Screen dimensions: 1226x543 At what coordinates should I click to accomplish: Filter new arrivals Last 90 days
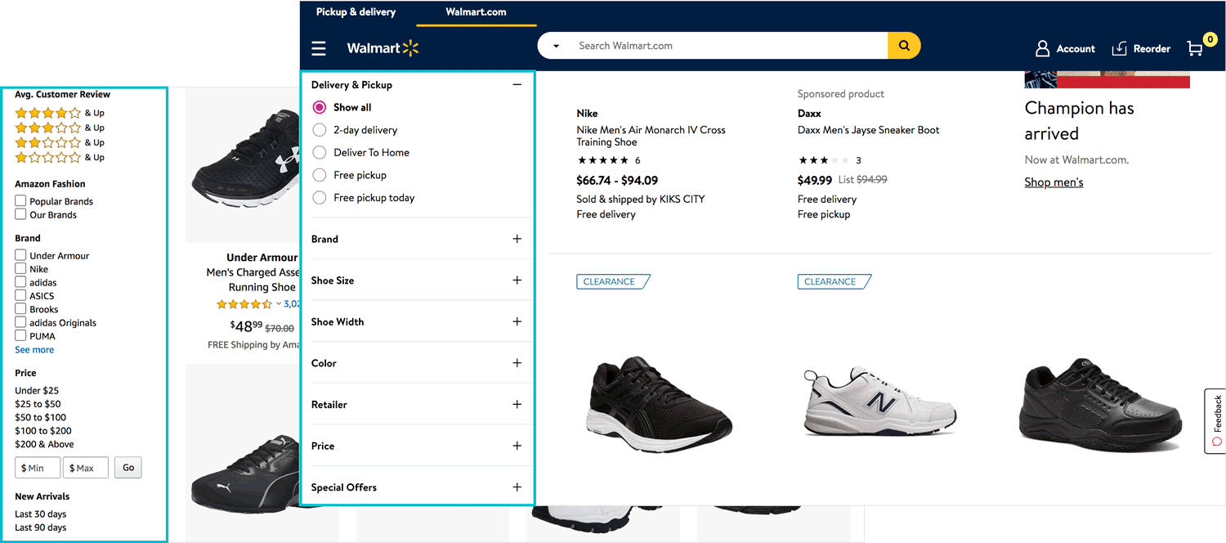tap(41, 527)
